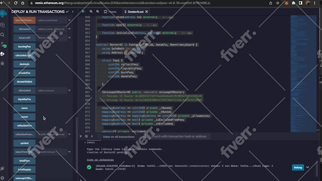
Task: Select the Deploy & run transactions sidebar icon
Action: [x=2, y=54]
